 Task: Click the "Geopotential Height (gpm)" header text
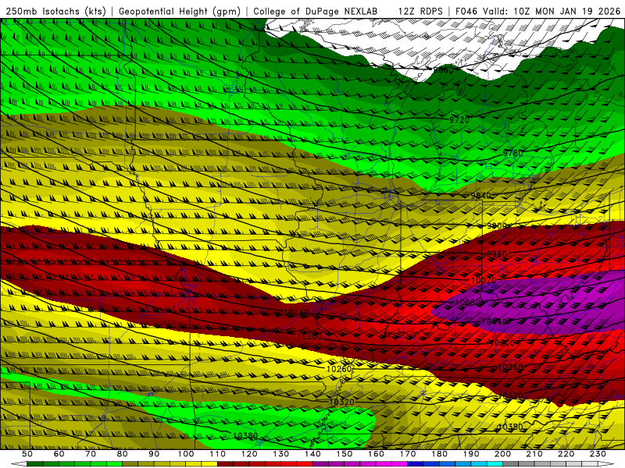tap(180, 11)
